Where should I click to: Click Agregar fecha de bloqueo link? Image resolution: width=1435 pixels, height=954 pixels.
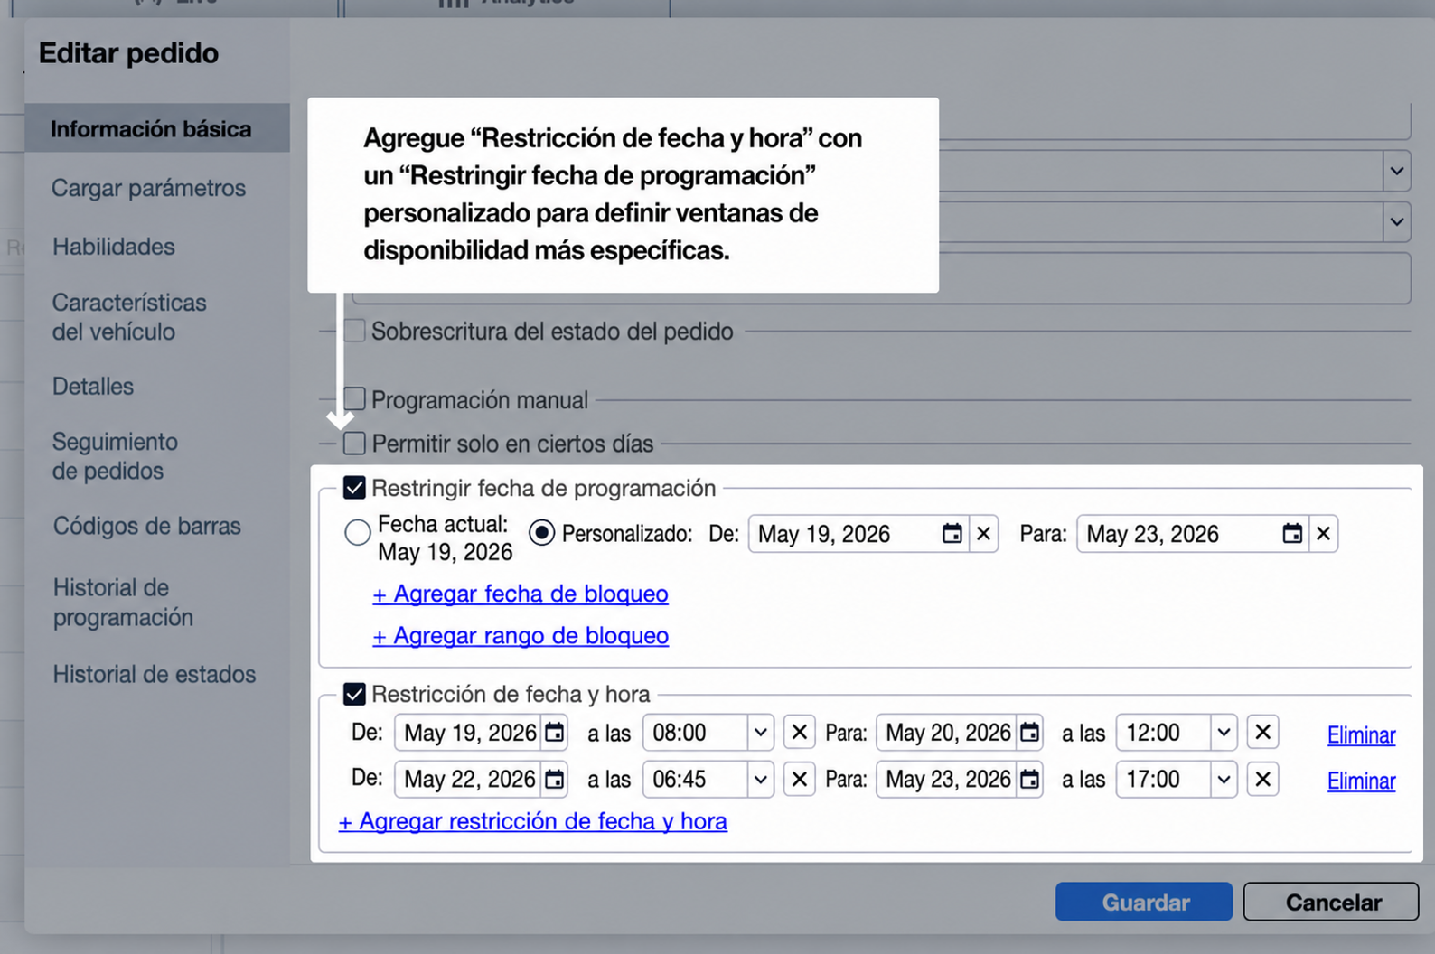521,594
